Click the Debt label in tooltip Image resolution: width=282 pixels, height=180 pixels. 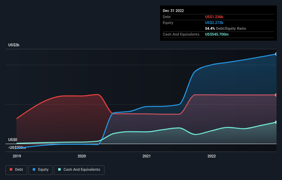coord(167,17)
